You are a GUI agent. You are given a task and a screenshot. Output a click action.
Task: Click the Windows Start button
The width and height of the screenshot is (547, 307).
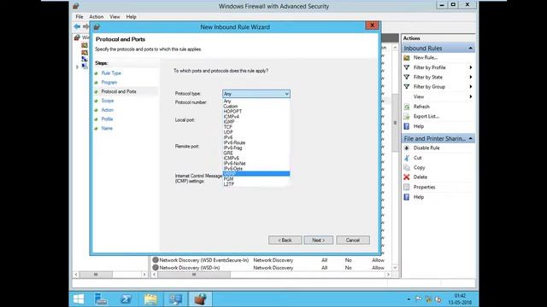pos(79,299)
